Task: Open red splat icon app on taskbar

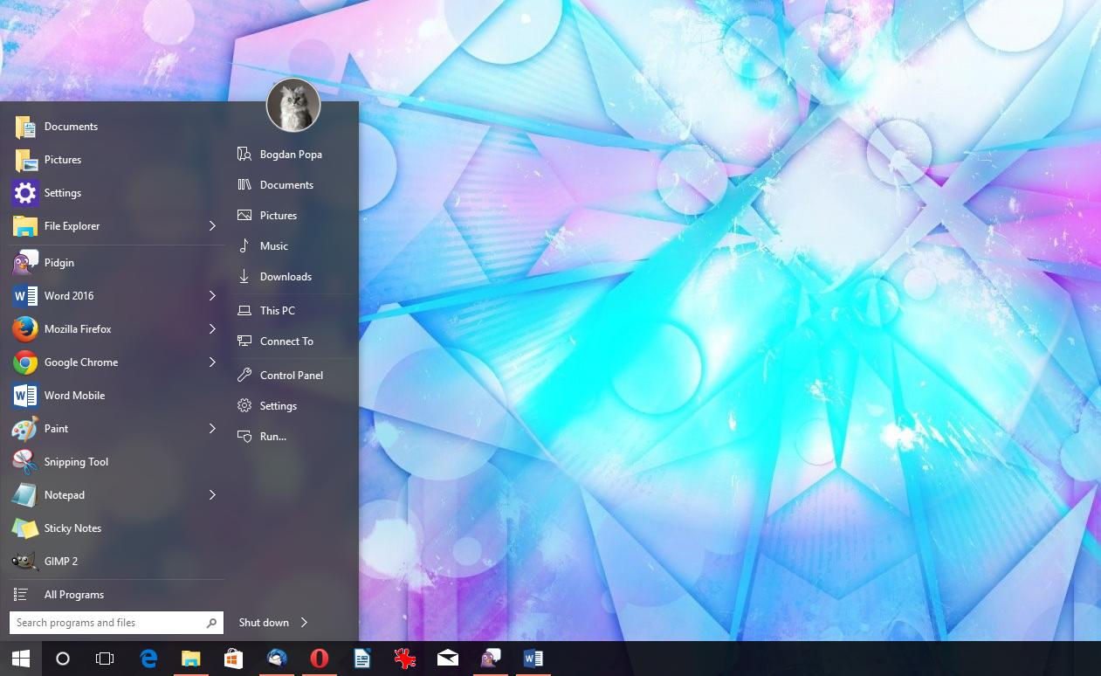Action: pyautogui.click(x=404, y=659)
